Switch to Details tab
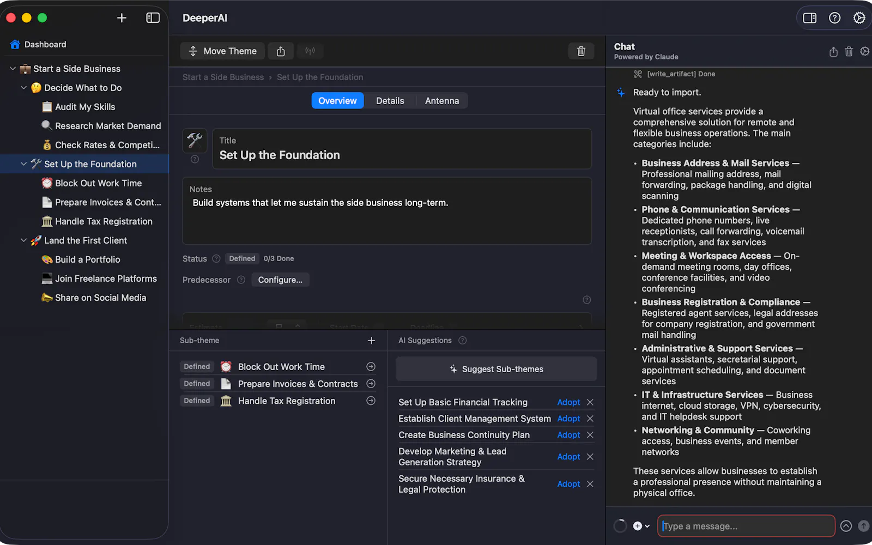This screenshot has width=872, height=545. [390, 101]
